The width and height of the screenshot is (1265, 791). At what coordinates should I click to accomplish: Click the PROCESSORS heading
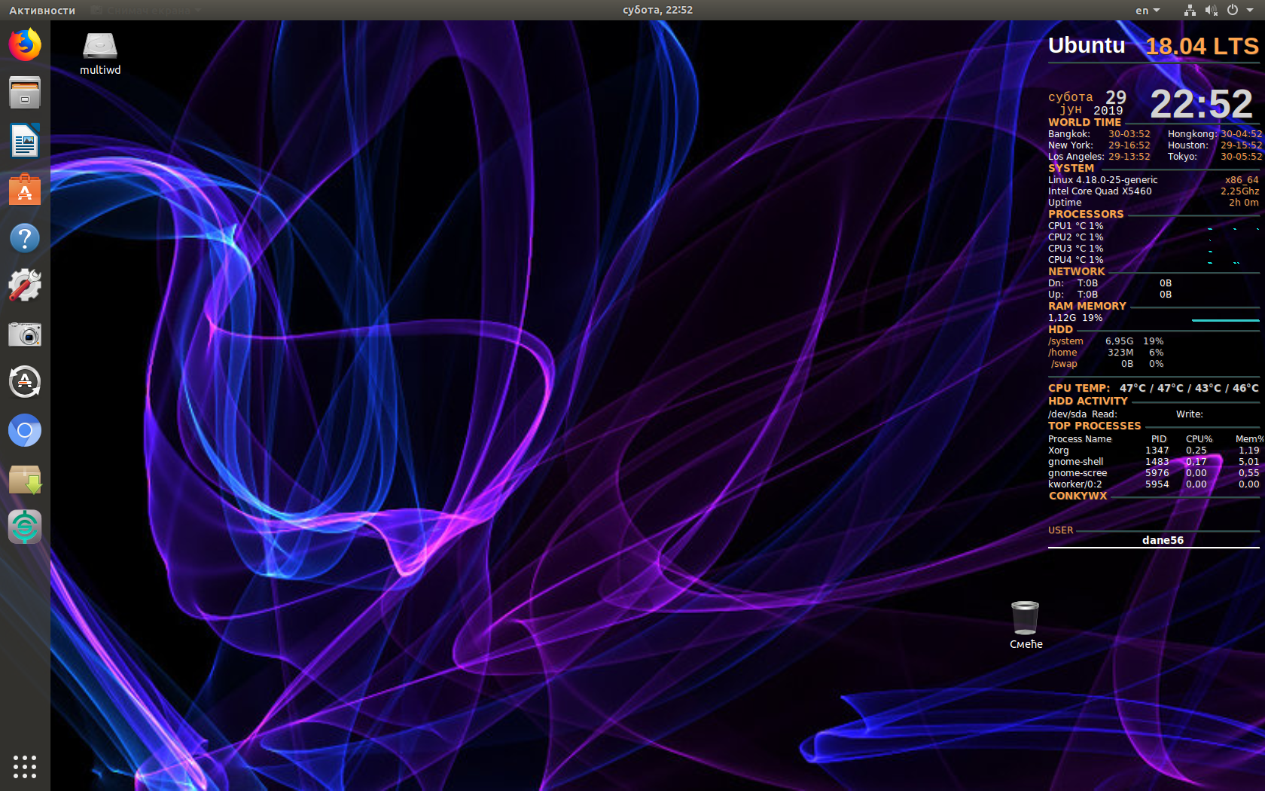[1086, 214]
